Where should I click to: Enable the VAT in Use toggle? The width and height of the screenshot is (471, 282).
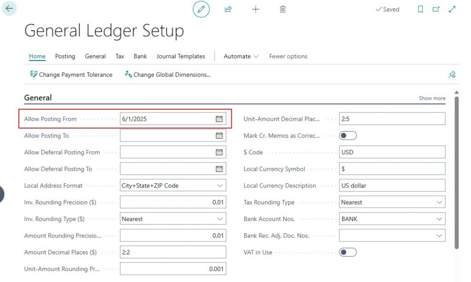click(348, 252)
